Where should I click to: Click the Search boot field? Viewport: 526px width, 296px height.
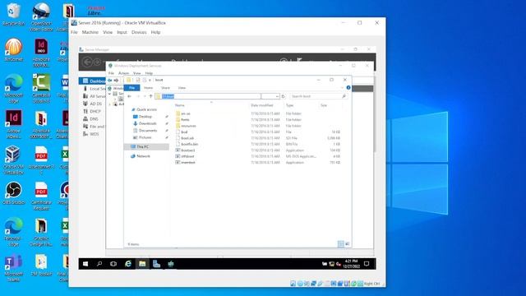point(318,96)
